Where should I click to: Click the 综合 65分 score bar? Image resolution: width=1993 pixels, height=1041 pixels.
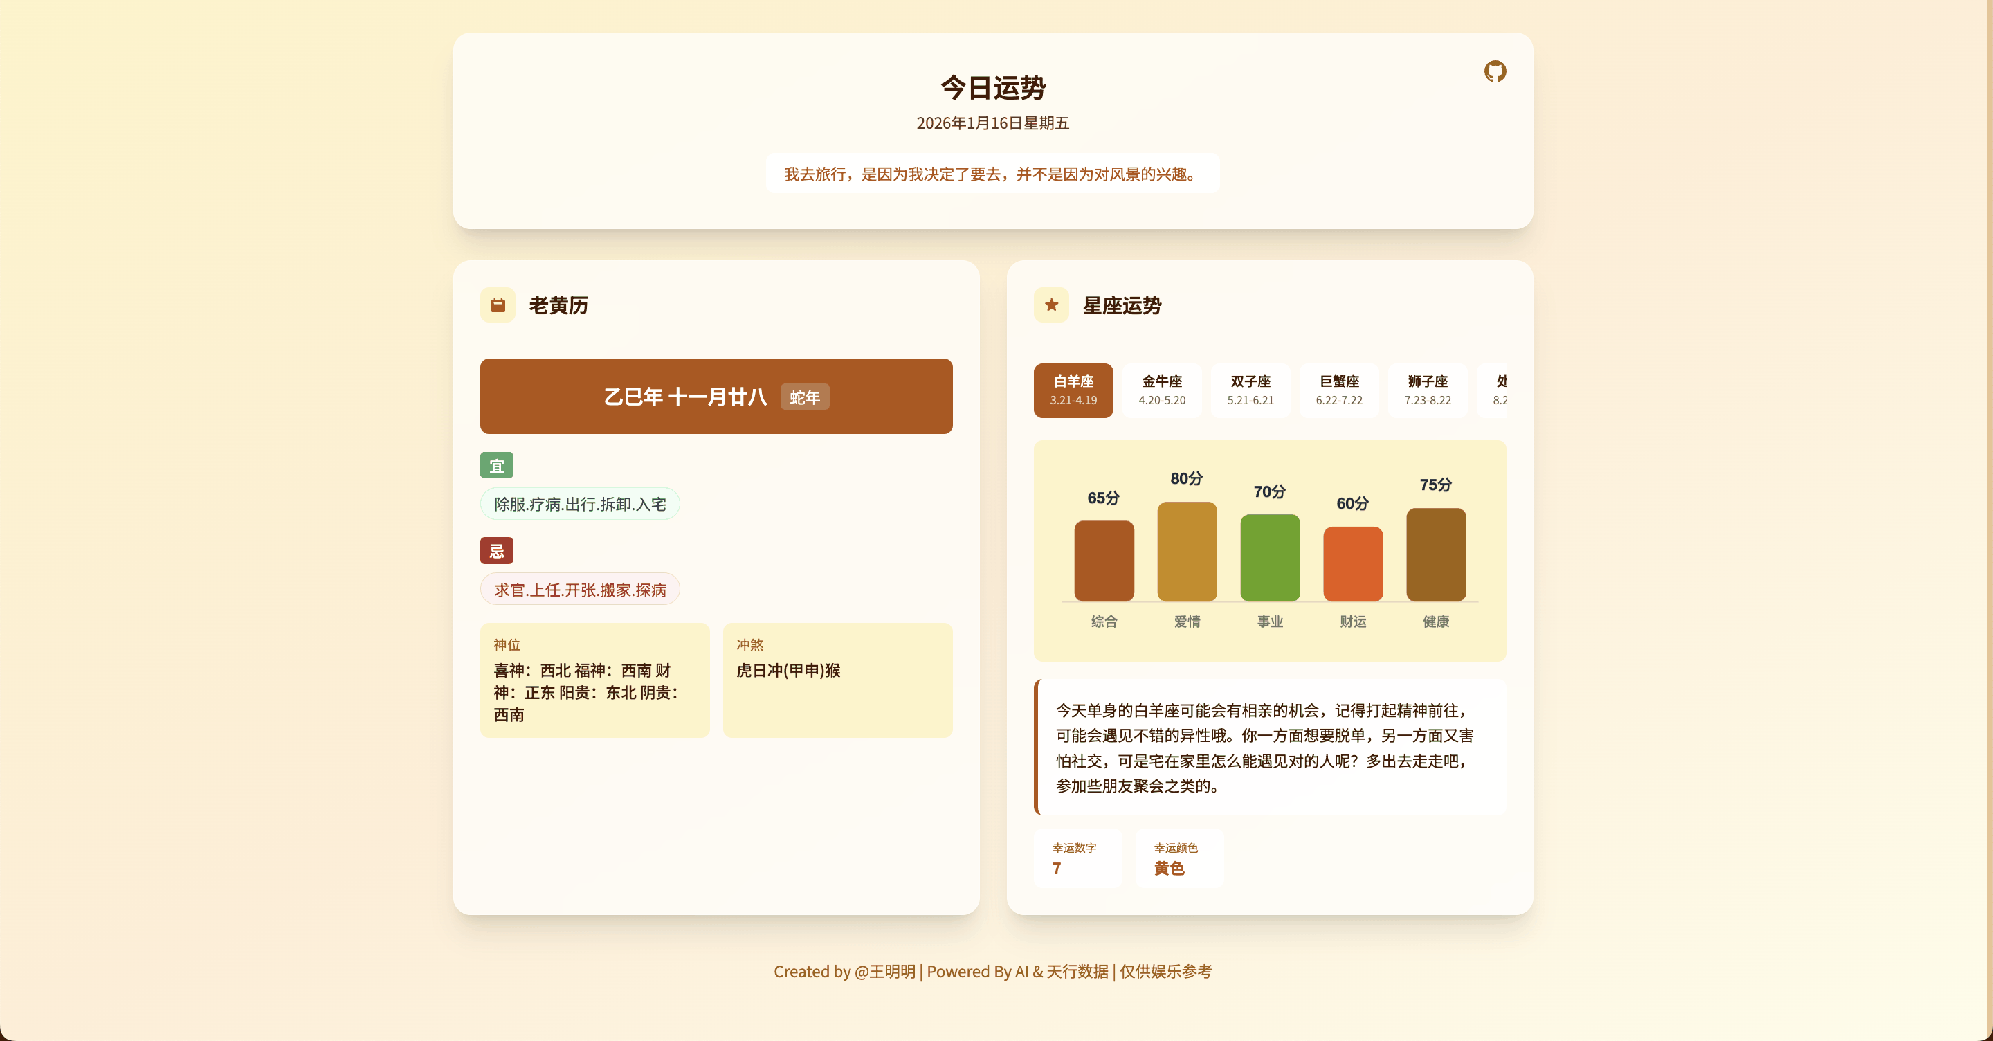coord(1104,561)
